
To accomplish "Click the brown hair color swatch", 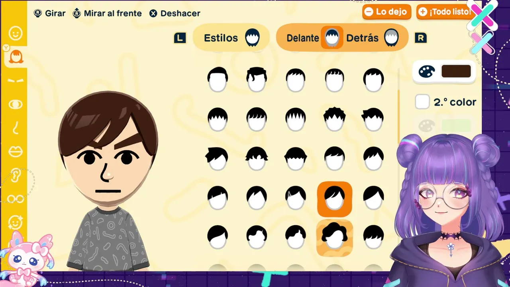I will [x=456, y=71].
